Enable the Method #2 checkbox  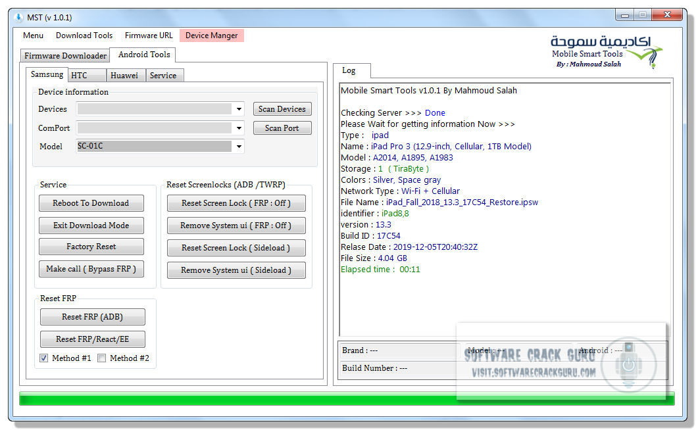pos(102,358)
